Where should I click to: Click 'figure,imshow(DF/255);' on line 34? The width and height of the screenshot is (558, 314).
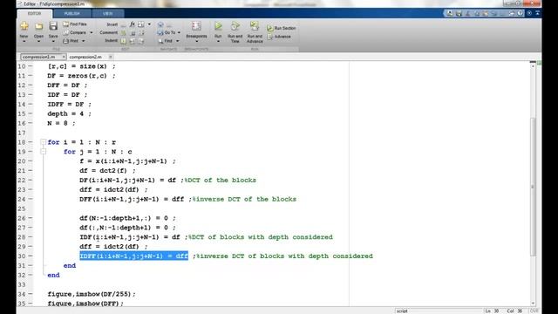[92, 294]
